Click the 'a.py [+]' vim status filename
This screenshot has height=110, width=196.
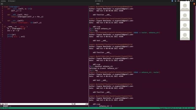[x=4, y=104]
